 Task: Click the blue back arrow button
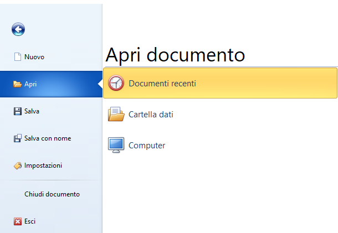[18, 30]
